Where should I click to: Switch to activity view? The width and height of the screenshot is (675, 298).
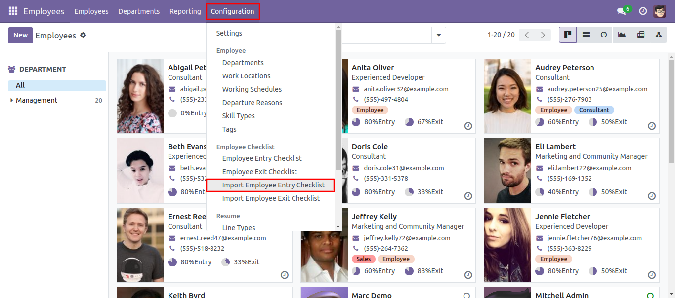coord(604,35)
